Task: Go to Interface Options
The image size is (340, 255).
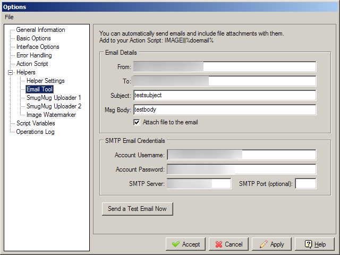Action: tap(38, 47)
